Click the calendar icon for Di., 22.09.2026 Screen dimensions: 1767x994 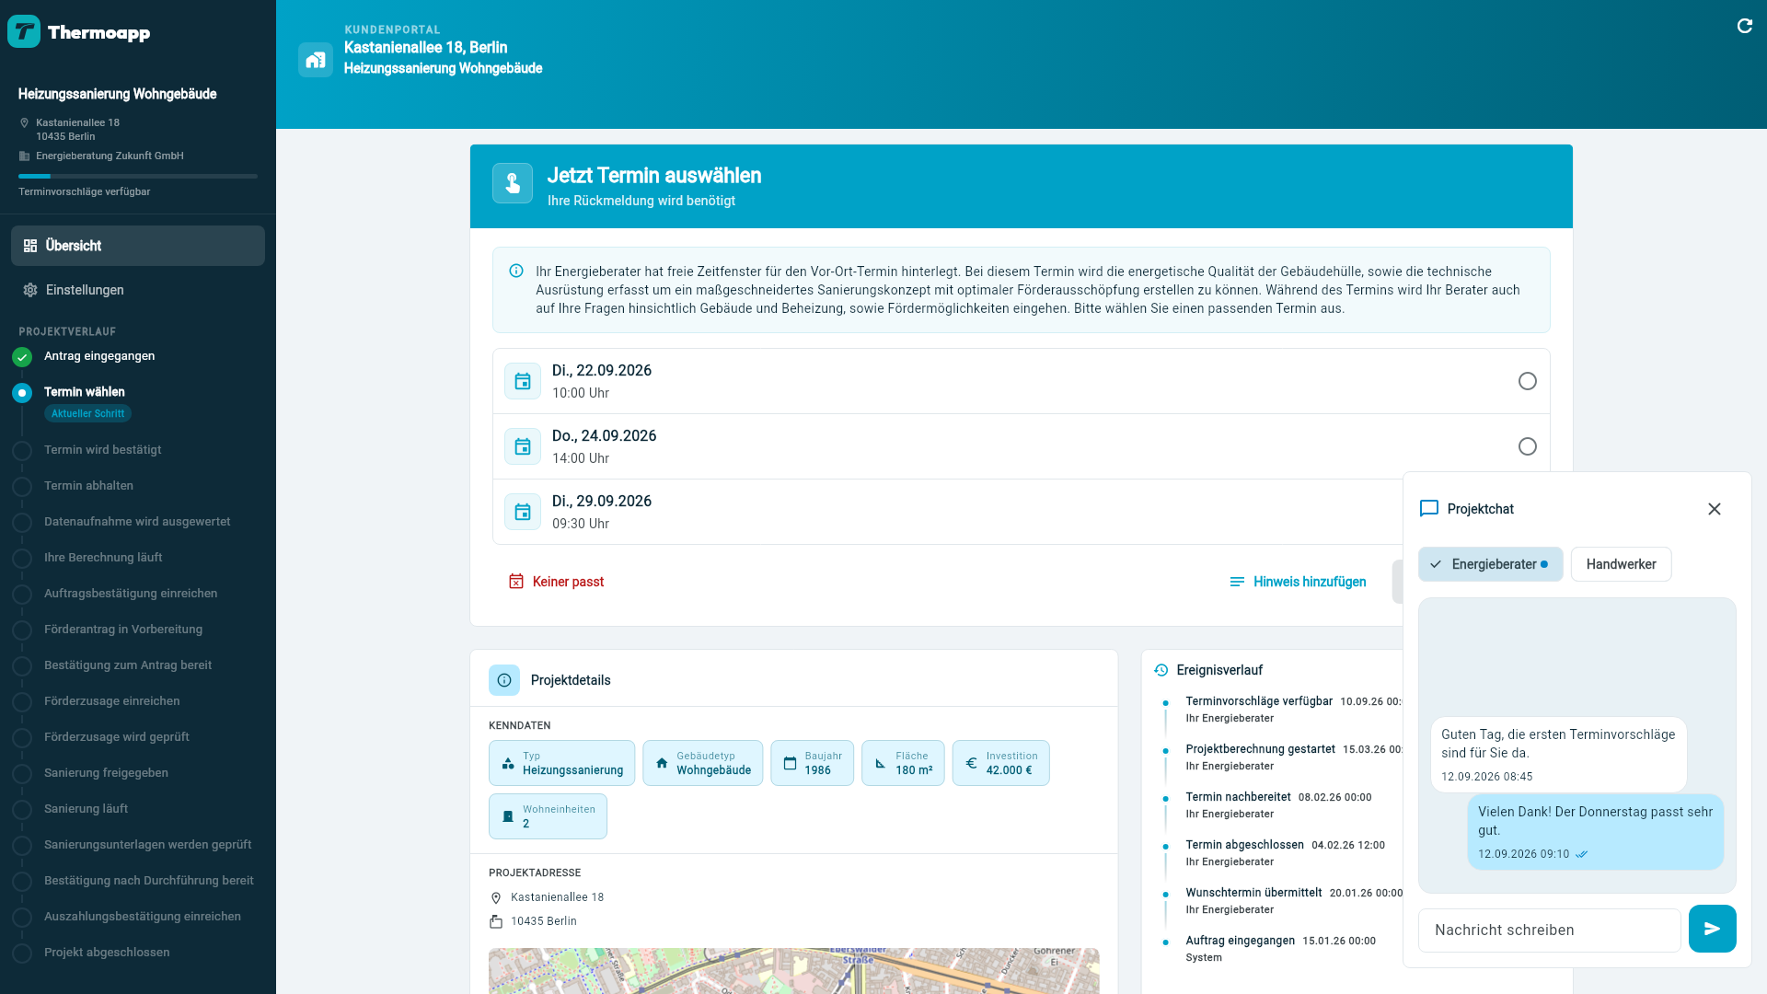(523, 381)
